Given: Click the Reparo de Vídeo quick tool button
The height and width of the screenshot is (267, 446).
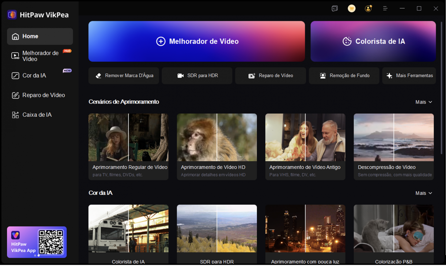Looking at the screenshot, I should [x=270, y=76].
